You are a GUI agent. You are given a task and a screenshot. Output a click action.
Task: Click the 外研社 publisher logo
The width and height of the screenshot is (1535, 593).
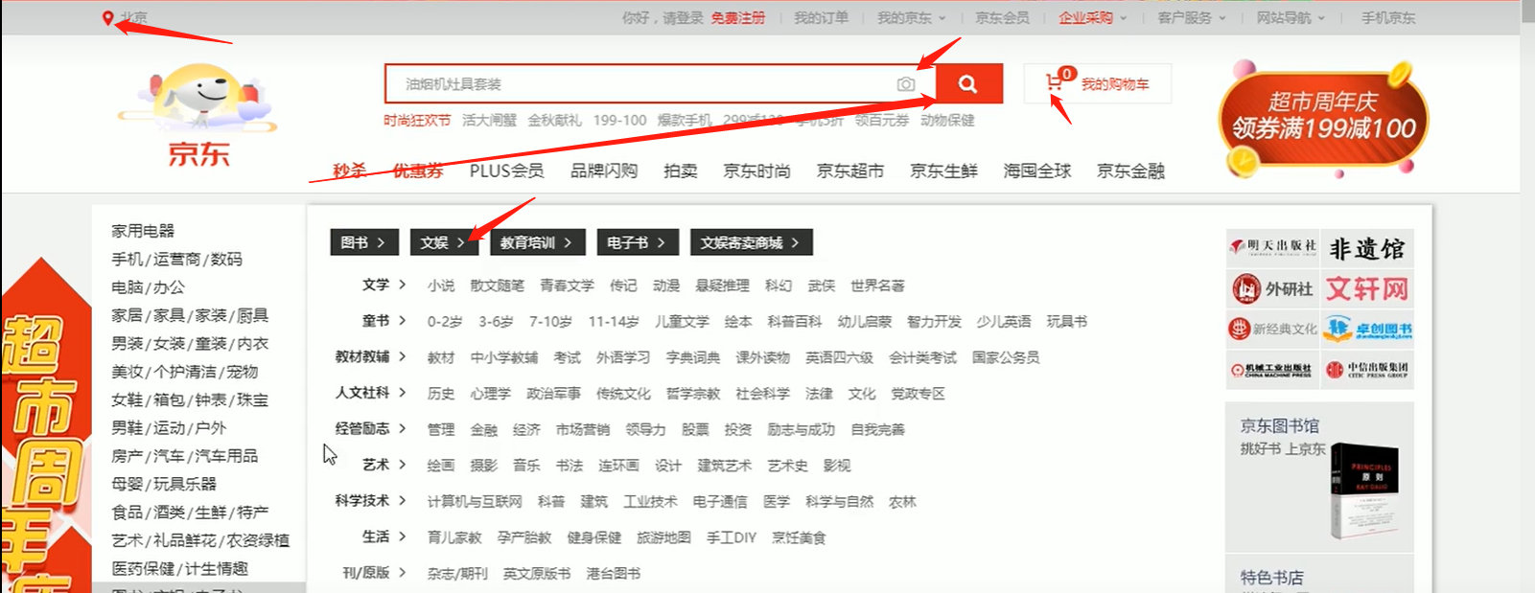point(1272,288)
